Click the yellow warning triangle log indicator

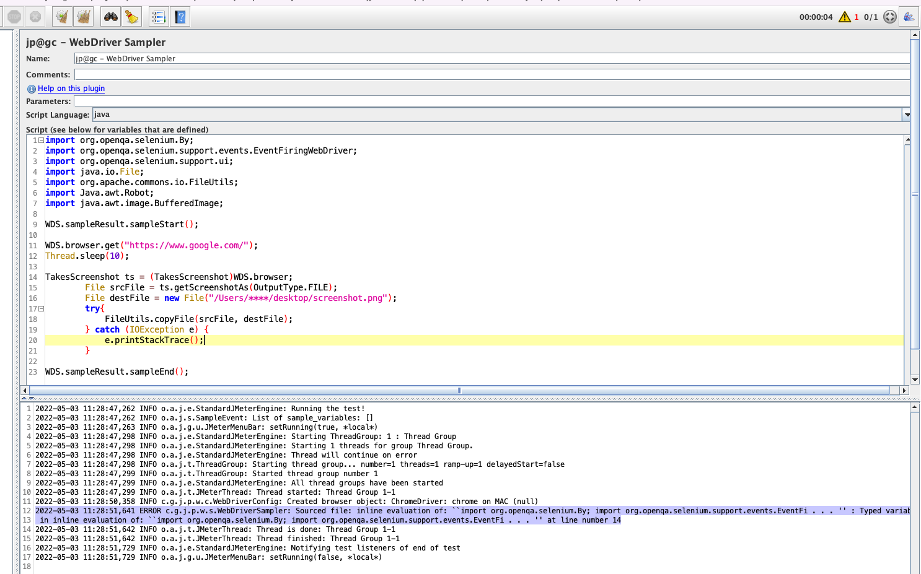coord(845,17)
